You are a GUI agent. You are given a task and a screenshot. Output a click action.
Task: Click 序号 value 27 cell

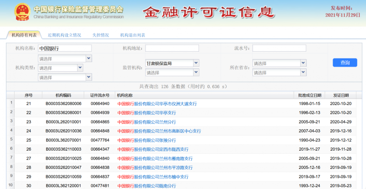pyautogui.click(x=28, y=158)
